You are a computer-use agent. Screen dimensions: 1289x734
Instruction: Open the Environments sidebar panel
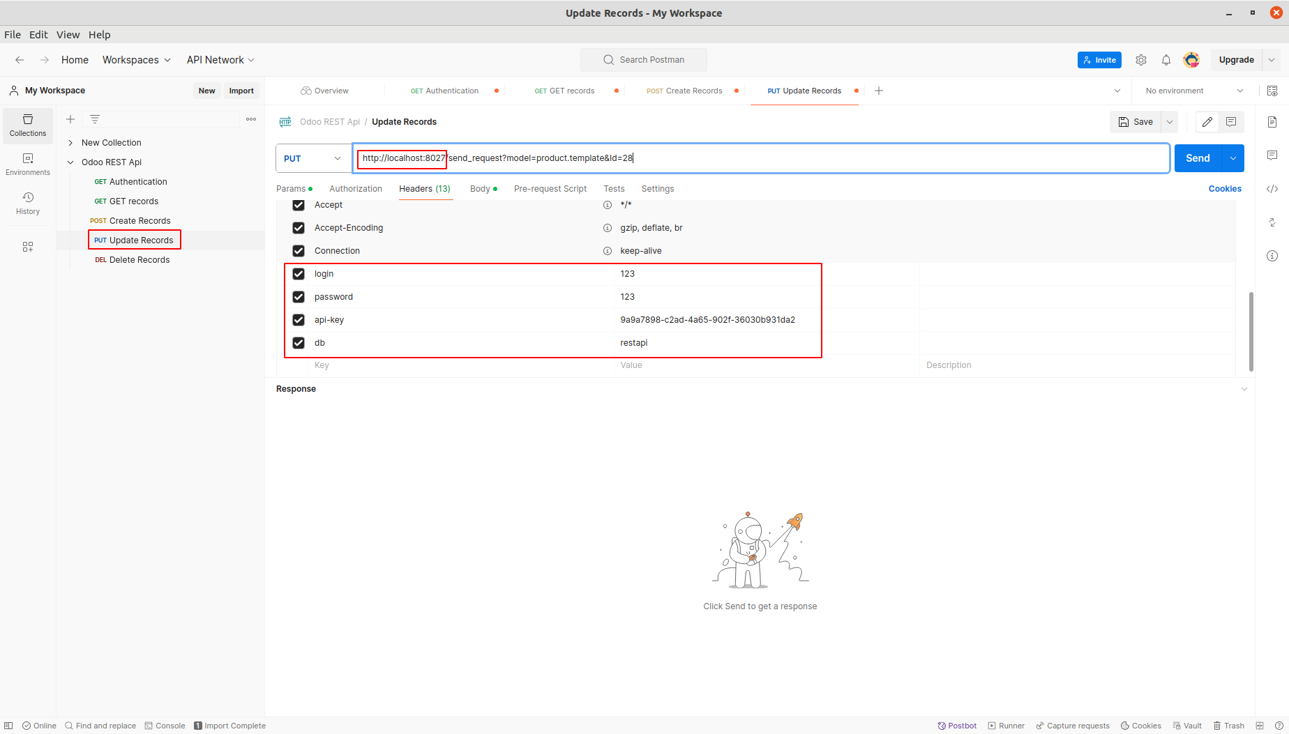click(x=28, y=164)
